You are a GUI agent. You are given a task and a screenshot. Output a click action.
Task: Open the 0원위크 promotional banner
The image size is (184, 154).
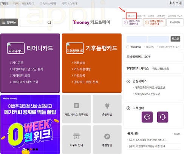pos(30,124)
